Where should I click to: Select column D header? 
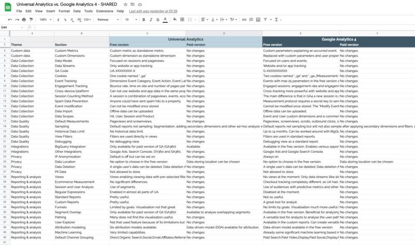pos(224,33)
